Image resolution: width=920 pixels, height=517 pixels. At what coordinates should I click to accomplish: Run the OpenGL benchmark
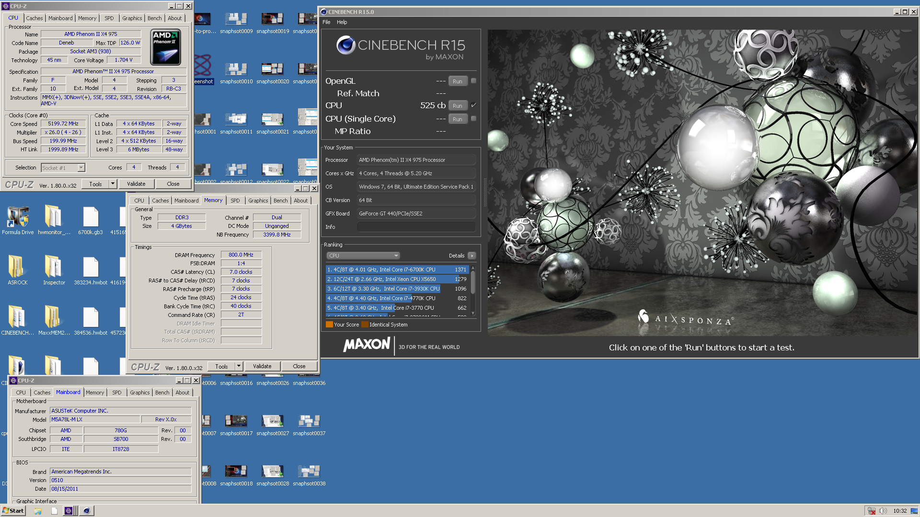(x=458, y=81)
